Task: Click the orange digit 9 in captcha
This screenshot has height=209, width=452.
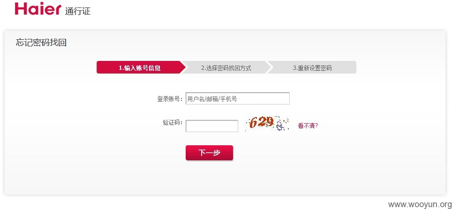Action: [x=269, y=122]
